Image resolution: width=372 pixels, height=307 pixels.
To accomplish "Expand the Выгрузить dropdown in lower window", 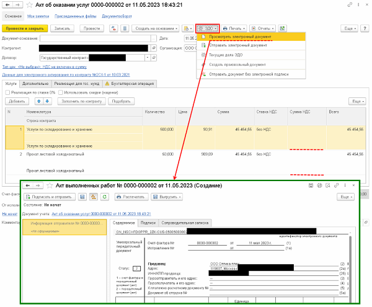I will [x=167, y=197].
